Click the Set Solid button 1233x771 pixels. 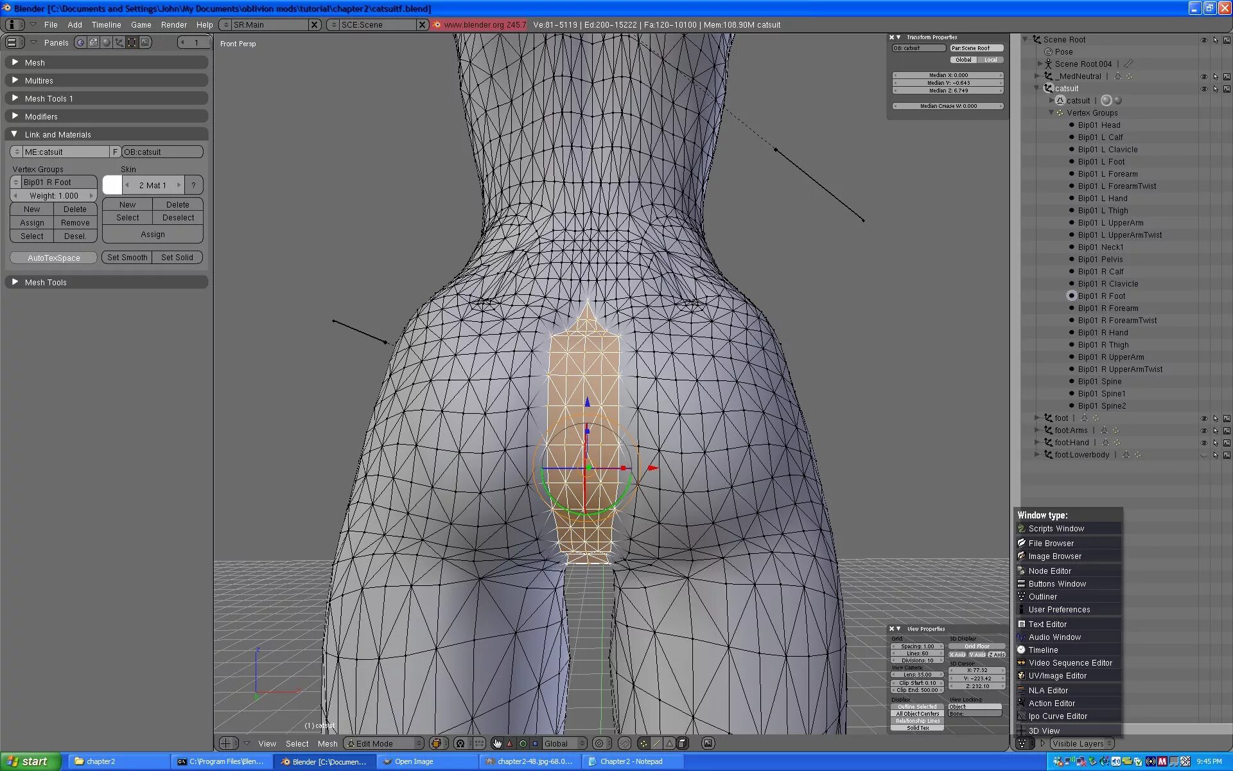coord(176,257)
